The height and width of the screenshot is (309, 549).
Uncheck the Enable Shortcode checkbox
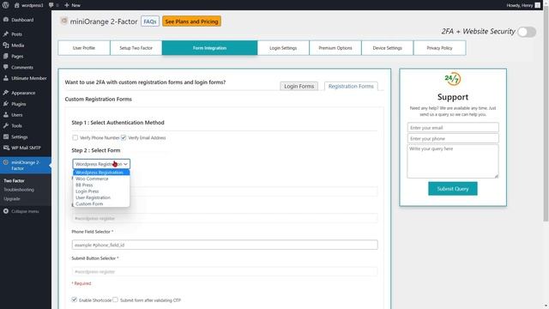click(x=75, y=300)
